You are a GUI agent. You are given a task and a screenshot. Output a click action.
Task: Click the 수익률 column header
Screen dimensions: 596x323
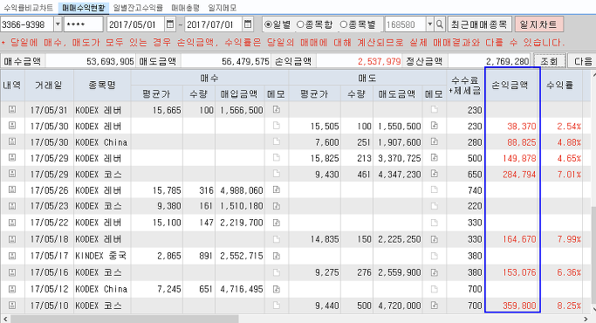(x=561, y=86)
